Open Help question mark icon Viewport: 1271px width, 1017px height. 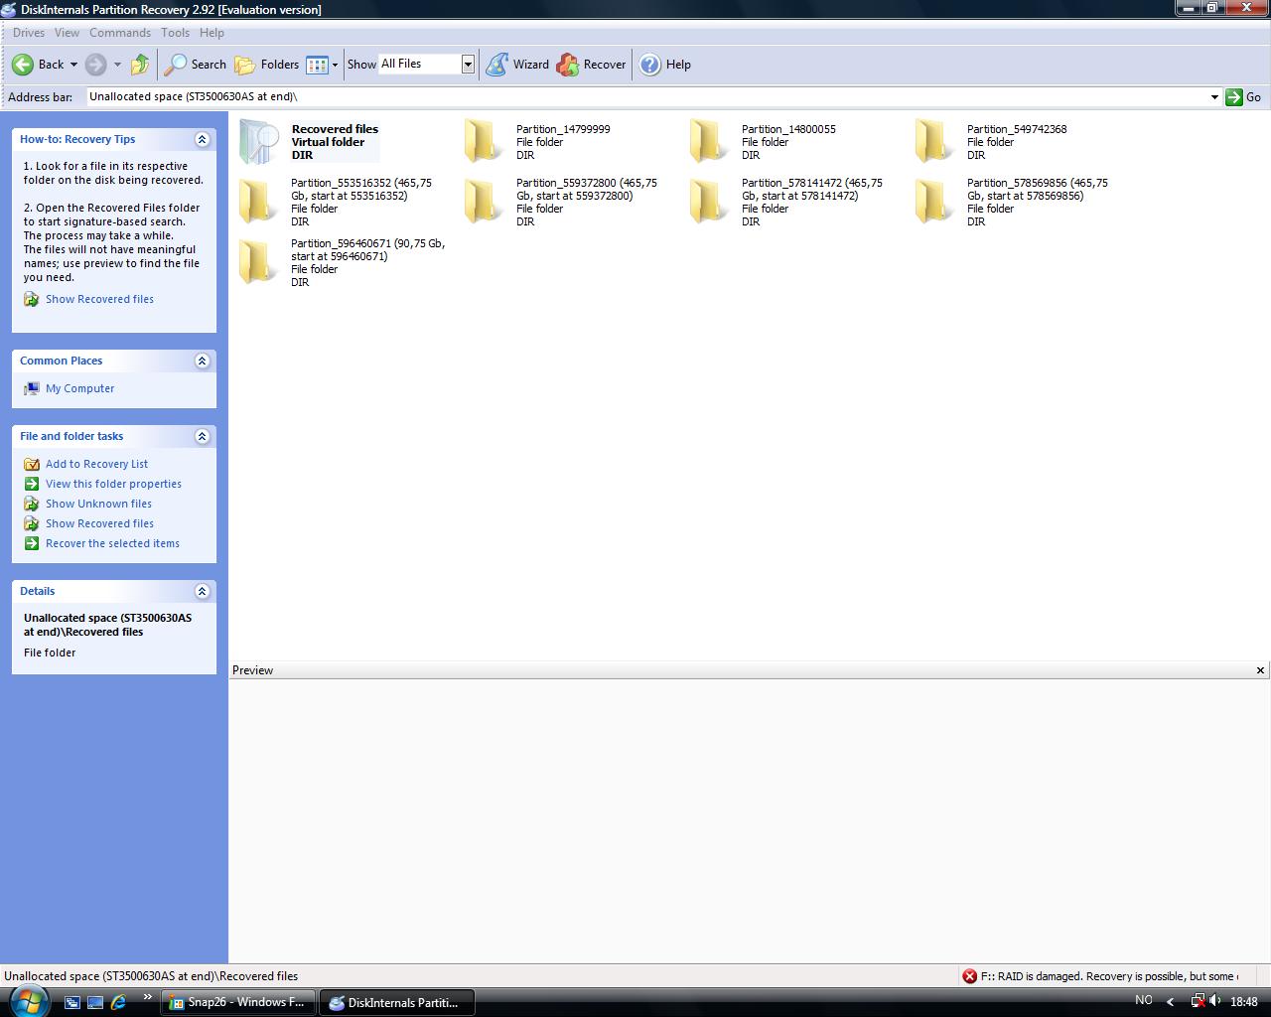649,65
